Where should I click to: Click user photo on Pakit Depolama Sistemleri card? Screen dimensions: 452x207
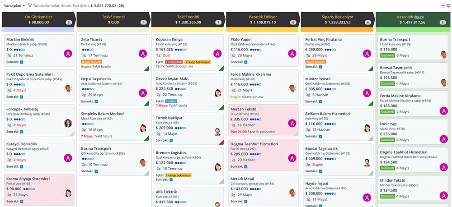(68, 88)
